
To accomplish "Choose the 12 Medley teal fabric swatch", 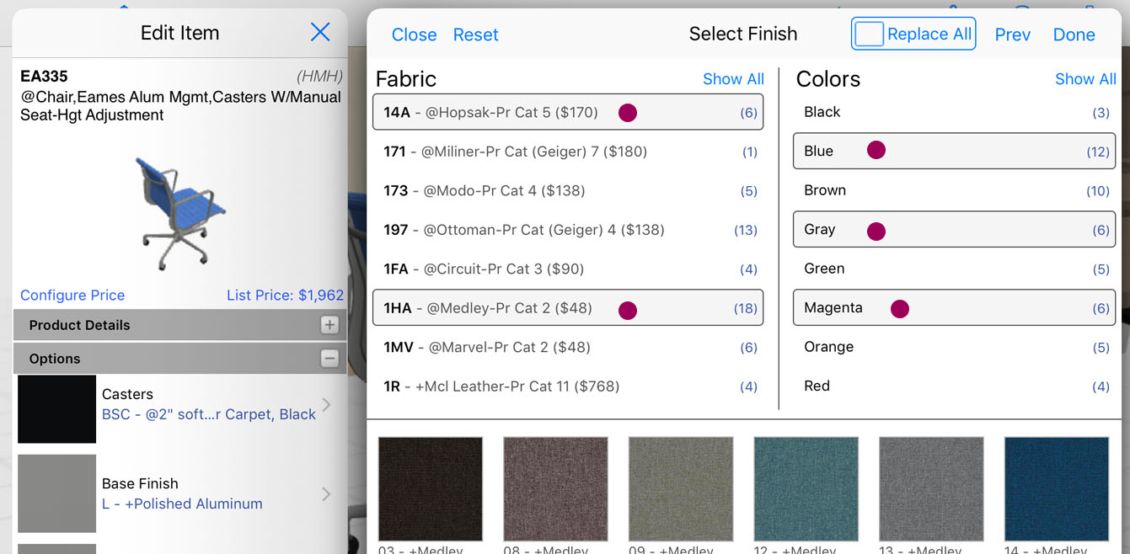I will pos(806,488).
